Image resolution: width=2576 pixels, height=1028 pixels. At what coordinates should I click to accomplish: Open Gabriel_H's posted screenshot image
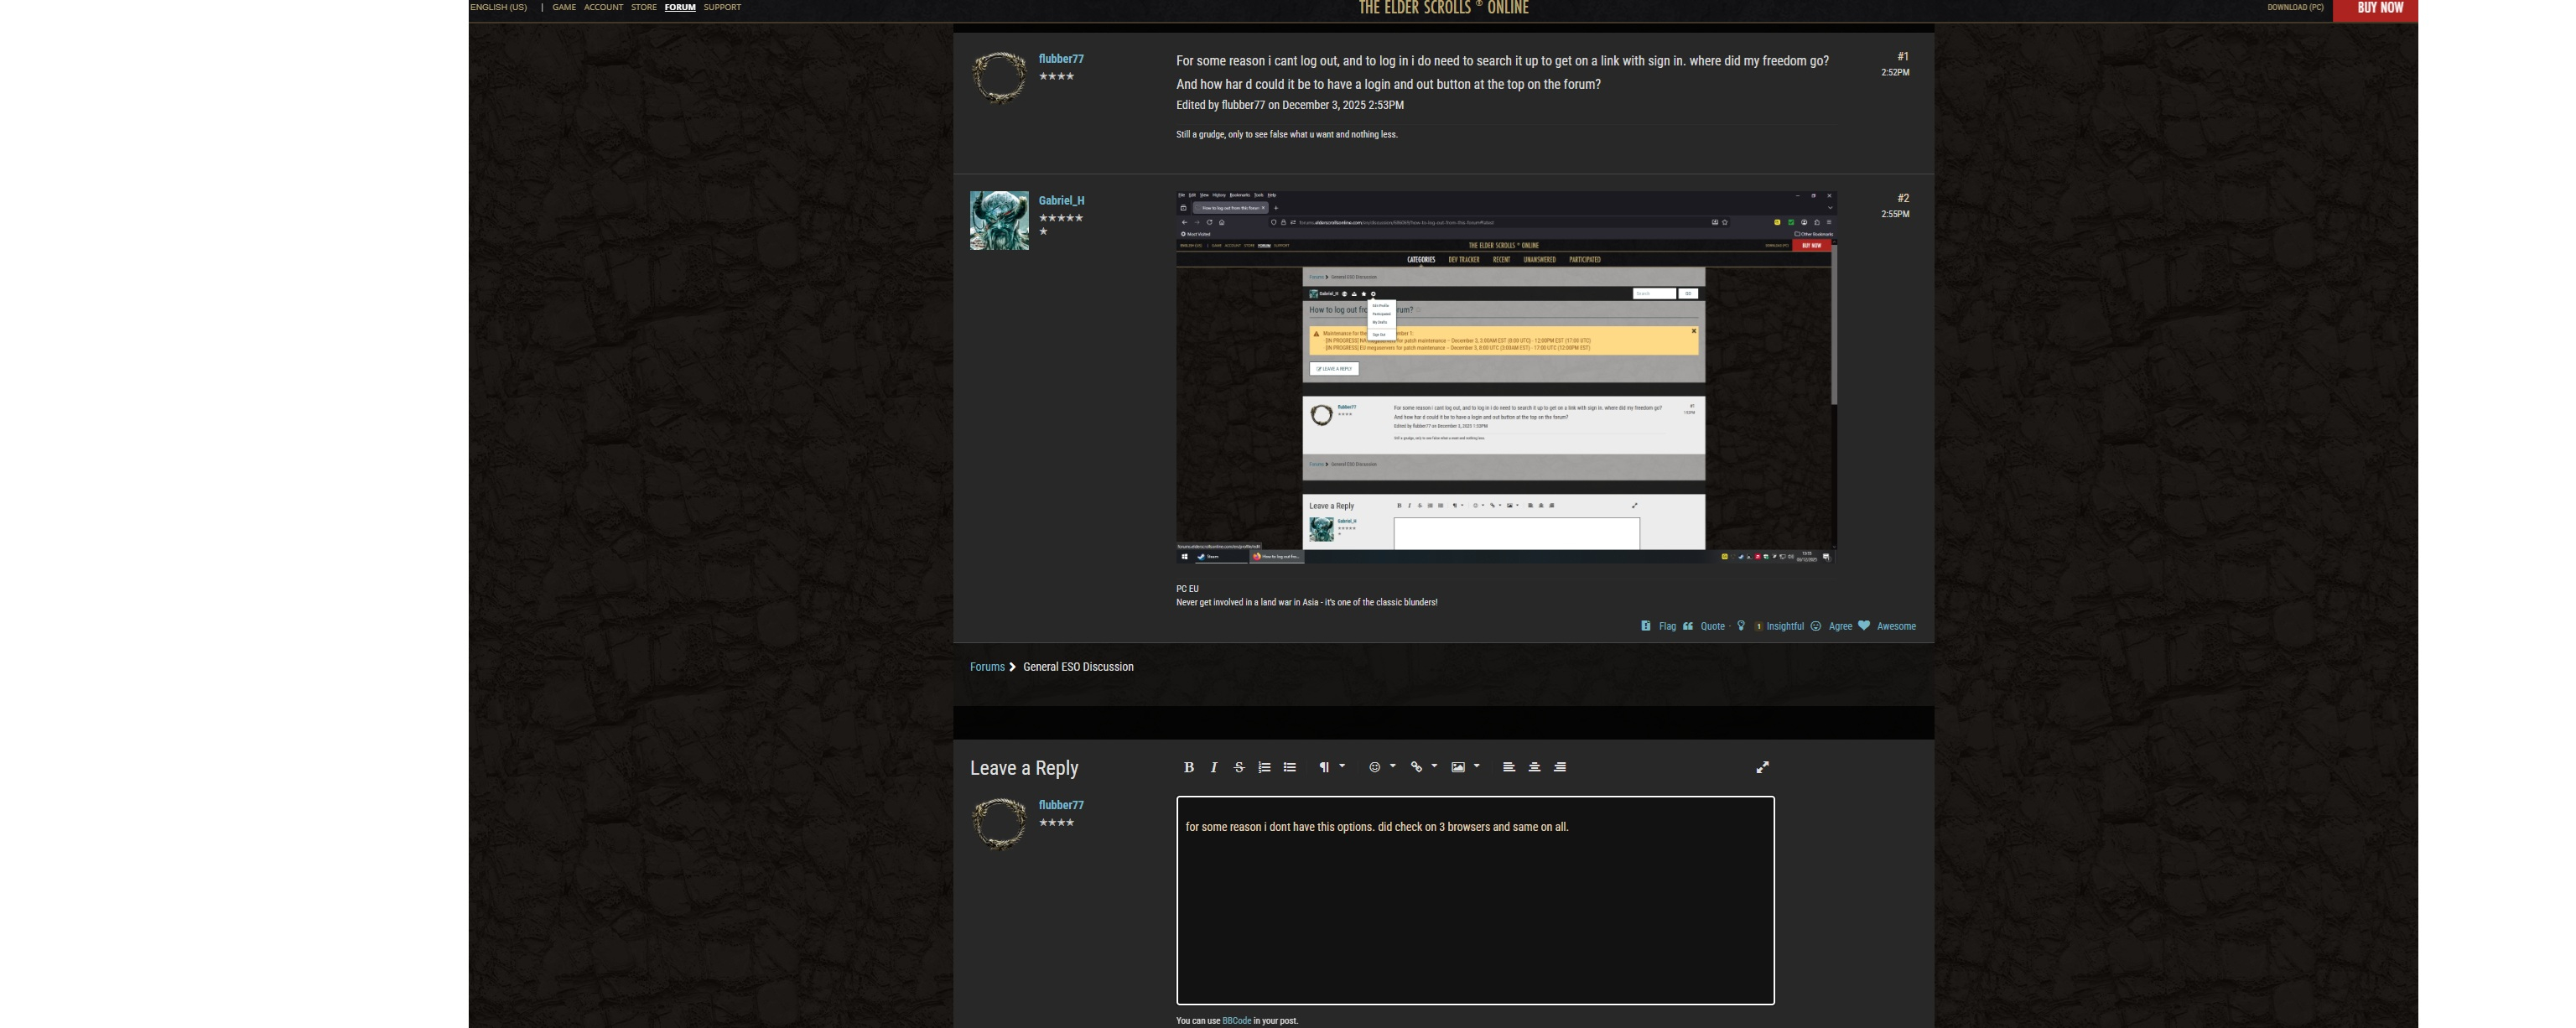[x=1505, y=377]
